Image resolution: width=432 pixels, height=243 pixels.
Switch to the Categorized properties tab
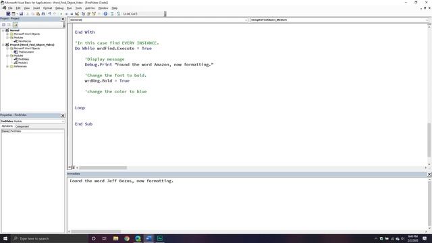point(22,126)
